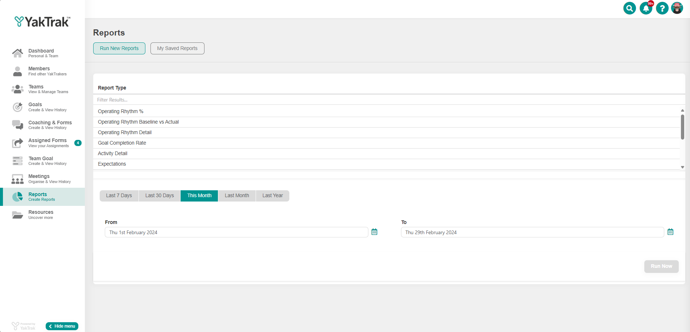
Task: Open the From date calendar picker
Action: (x=374, y=232)
